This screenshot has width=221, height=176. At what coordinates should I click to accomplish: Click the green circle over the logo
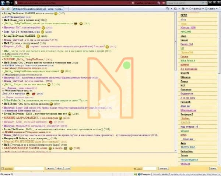point(126,66)
